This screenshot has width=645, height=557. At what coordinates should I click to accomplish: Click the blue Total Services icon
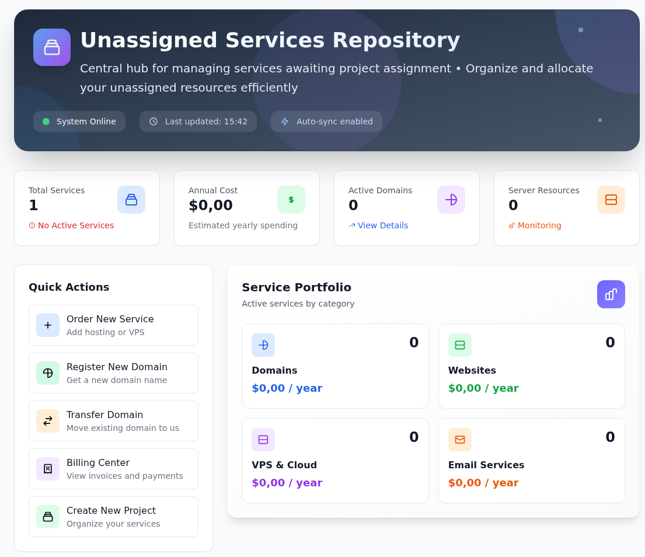tap(131, 200)
